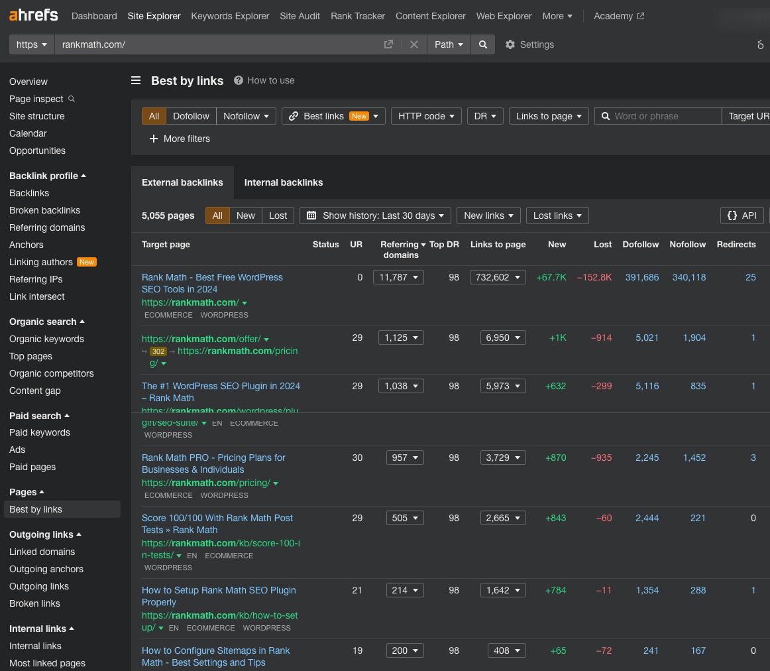The image size is (770, 671).
Task: Click the rankmath.com/ URL input field
Action: pyautogui.click(x=219, y=44)
